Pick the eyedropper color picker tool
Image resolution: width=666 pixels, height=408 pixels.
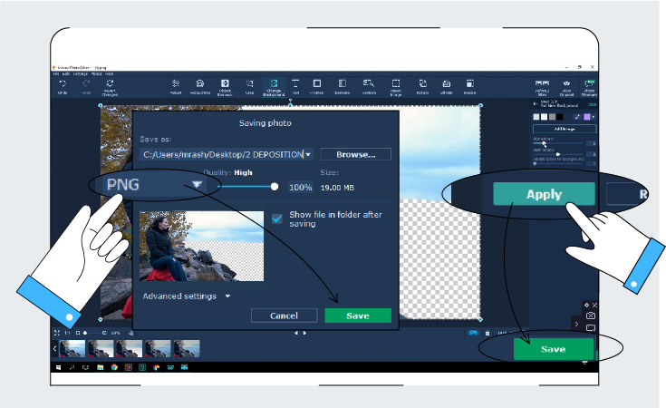(577, 117)
